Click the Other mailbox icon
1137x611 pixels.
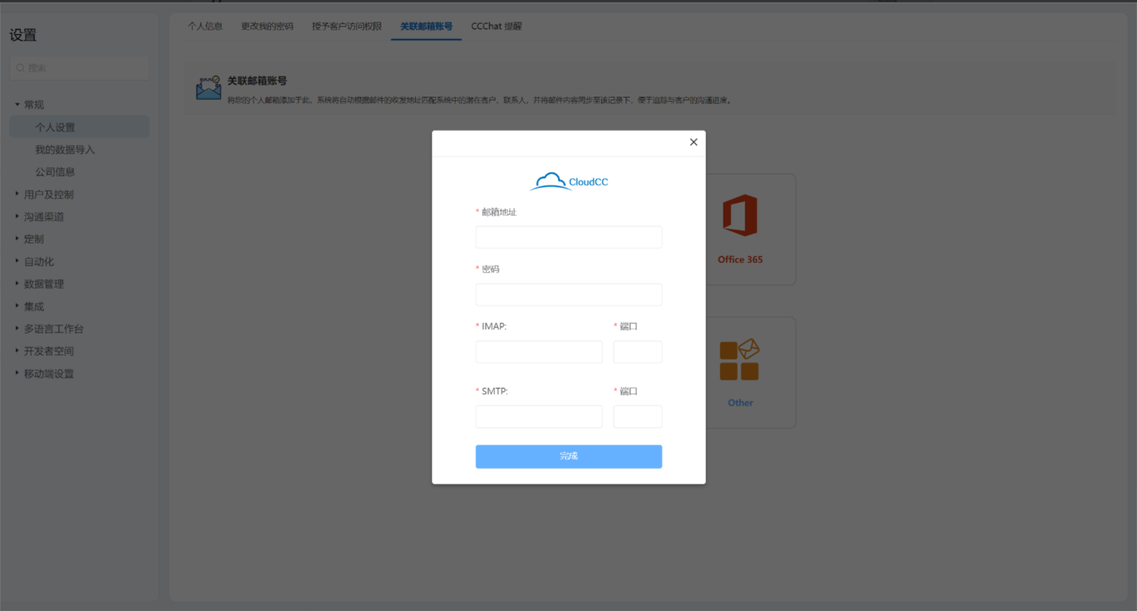[x=739, y=360]
